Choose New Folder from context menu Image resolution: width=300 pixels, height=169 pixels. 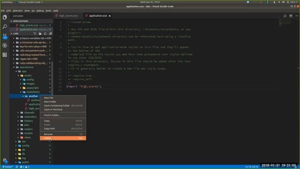point(63,102)
